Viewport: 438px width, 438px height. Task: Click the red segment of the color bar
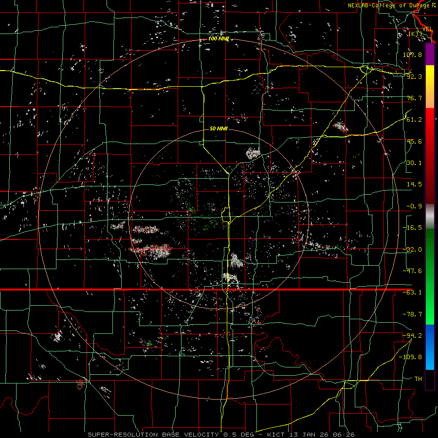[430, 156]
